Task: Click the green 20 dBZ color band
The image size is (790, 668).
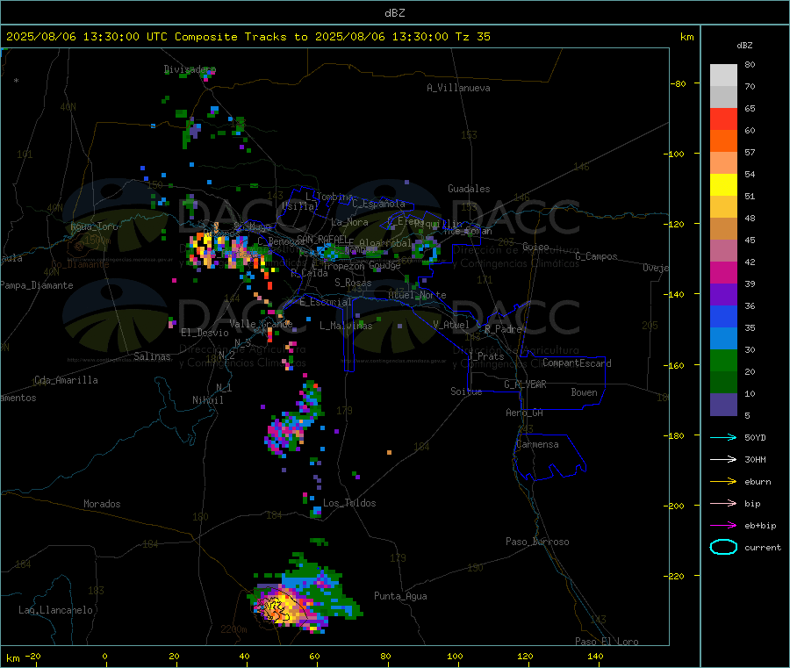Action: 723,360
